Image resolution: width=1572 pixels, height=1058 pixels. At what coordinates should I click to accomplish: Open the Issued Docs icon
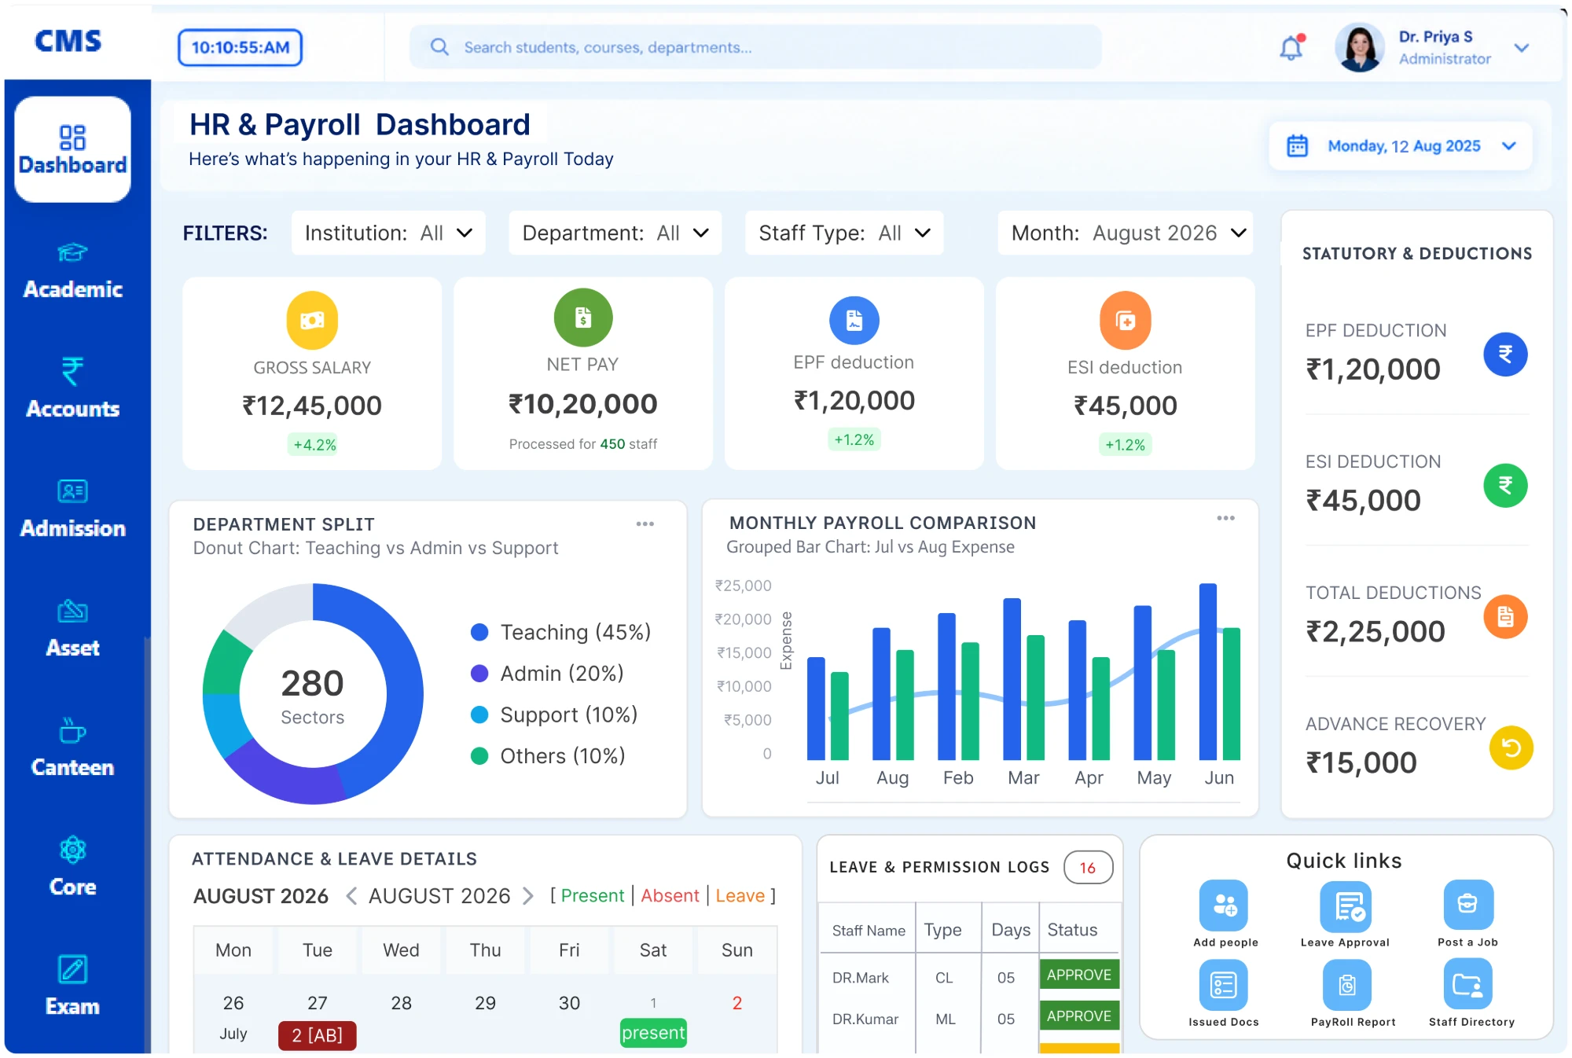pyautogui.click(x=1224, y=986)
